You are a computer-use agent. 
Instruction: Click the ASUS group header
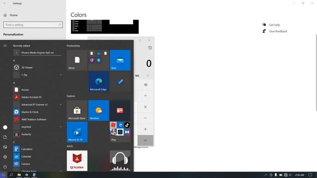pos(70,146)
